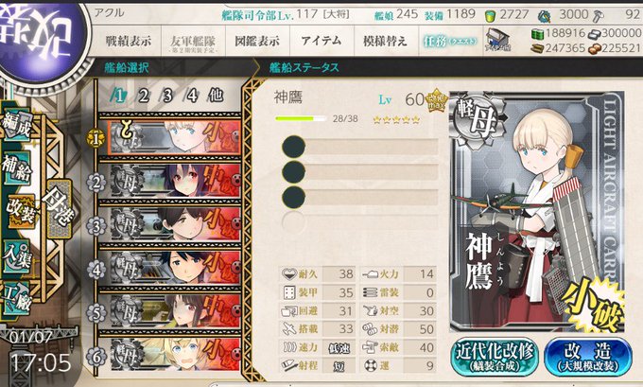
Task: Open the アイテム items menu
Action: pyautogui.click(x=321, y=41)
